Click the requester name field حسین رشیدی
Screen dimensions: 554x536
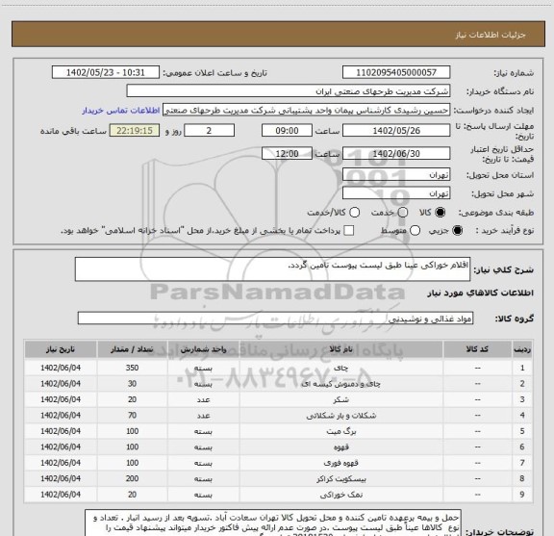point(306,111)
